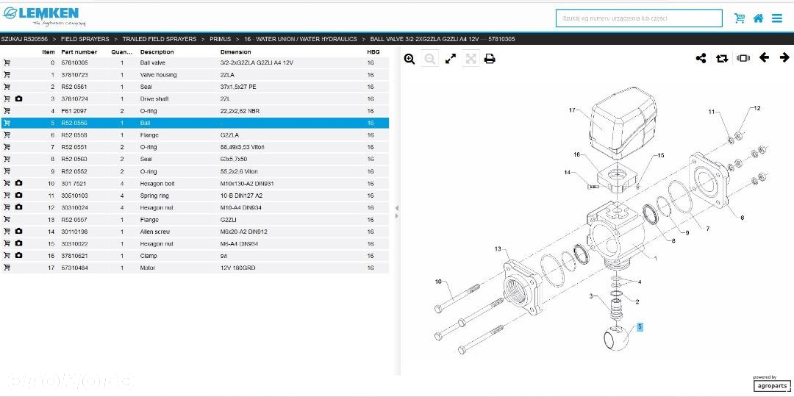The height and width of the screenshot is (397, 794).
Task: Click the share icon above diagram
Action: [x=701, y=58]
